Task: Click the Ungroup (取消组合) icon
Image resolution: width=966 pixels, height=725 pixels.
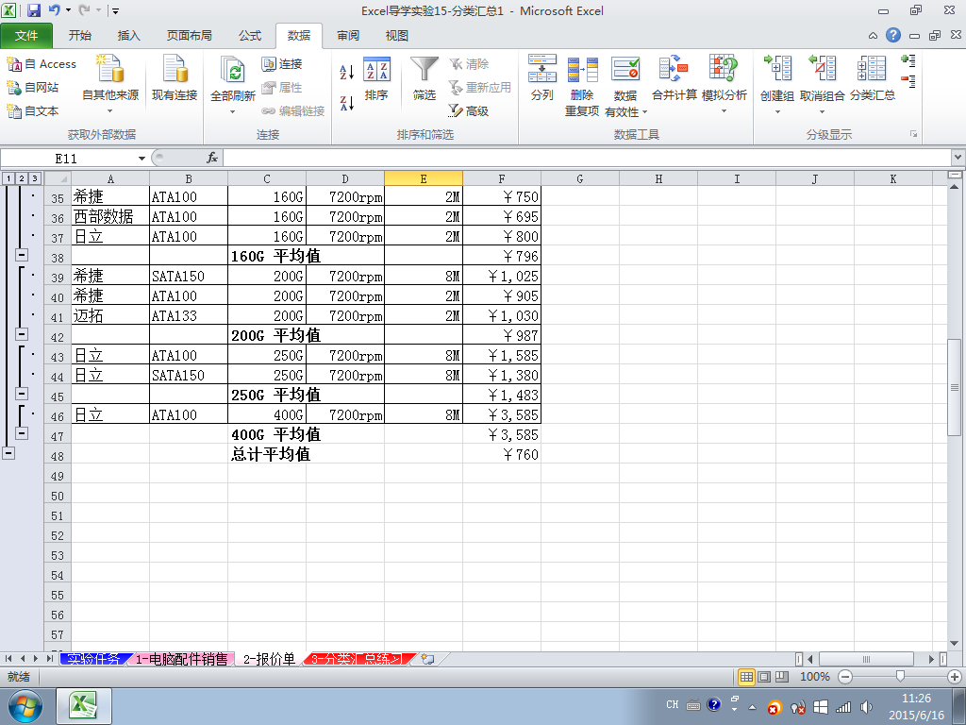Action: tap(822, 69)
